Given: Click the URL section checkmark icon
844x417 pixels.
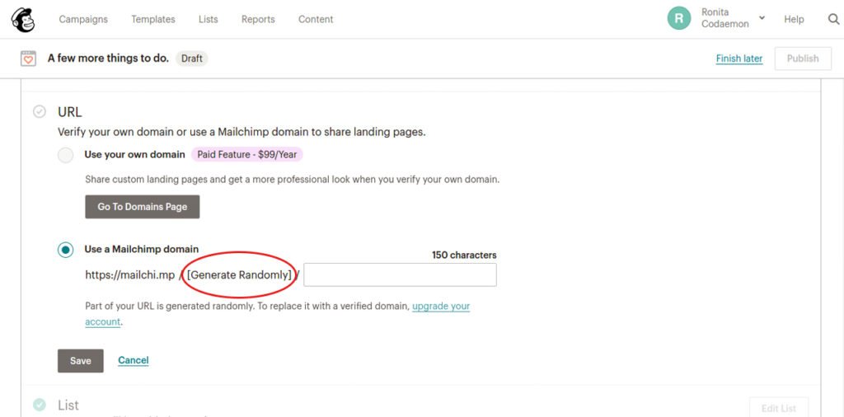Looking at the screenshot, I should coord(40,112).
